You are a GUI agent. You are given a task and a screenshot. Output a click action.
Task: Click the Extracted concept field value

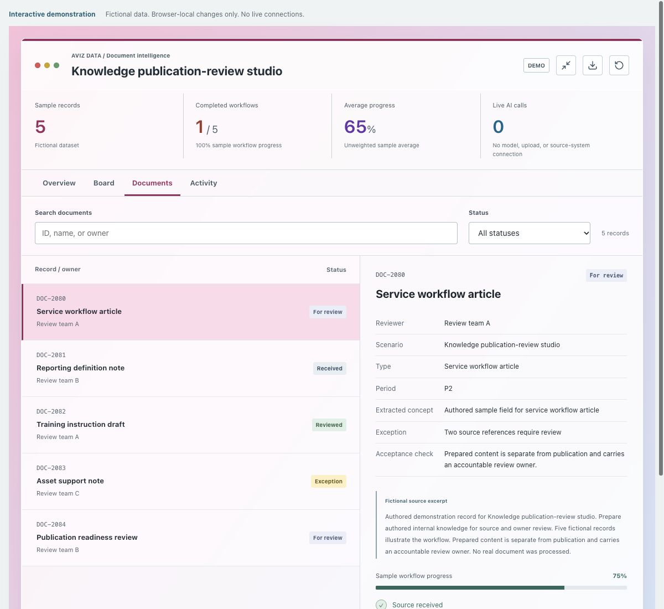pos(521,410)
